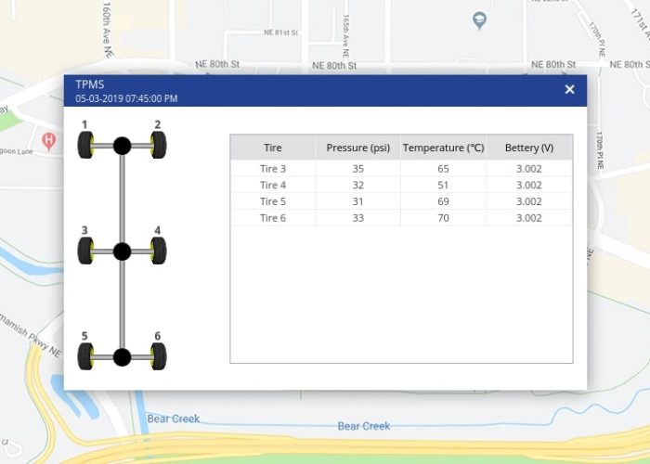Sort table by Tire column header
The height and width of the screenshot is (464, 650).
[273, 148]
